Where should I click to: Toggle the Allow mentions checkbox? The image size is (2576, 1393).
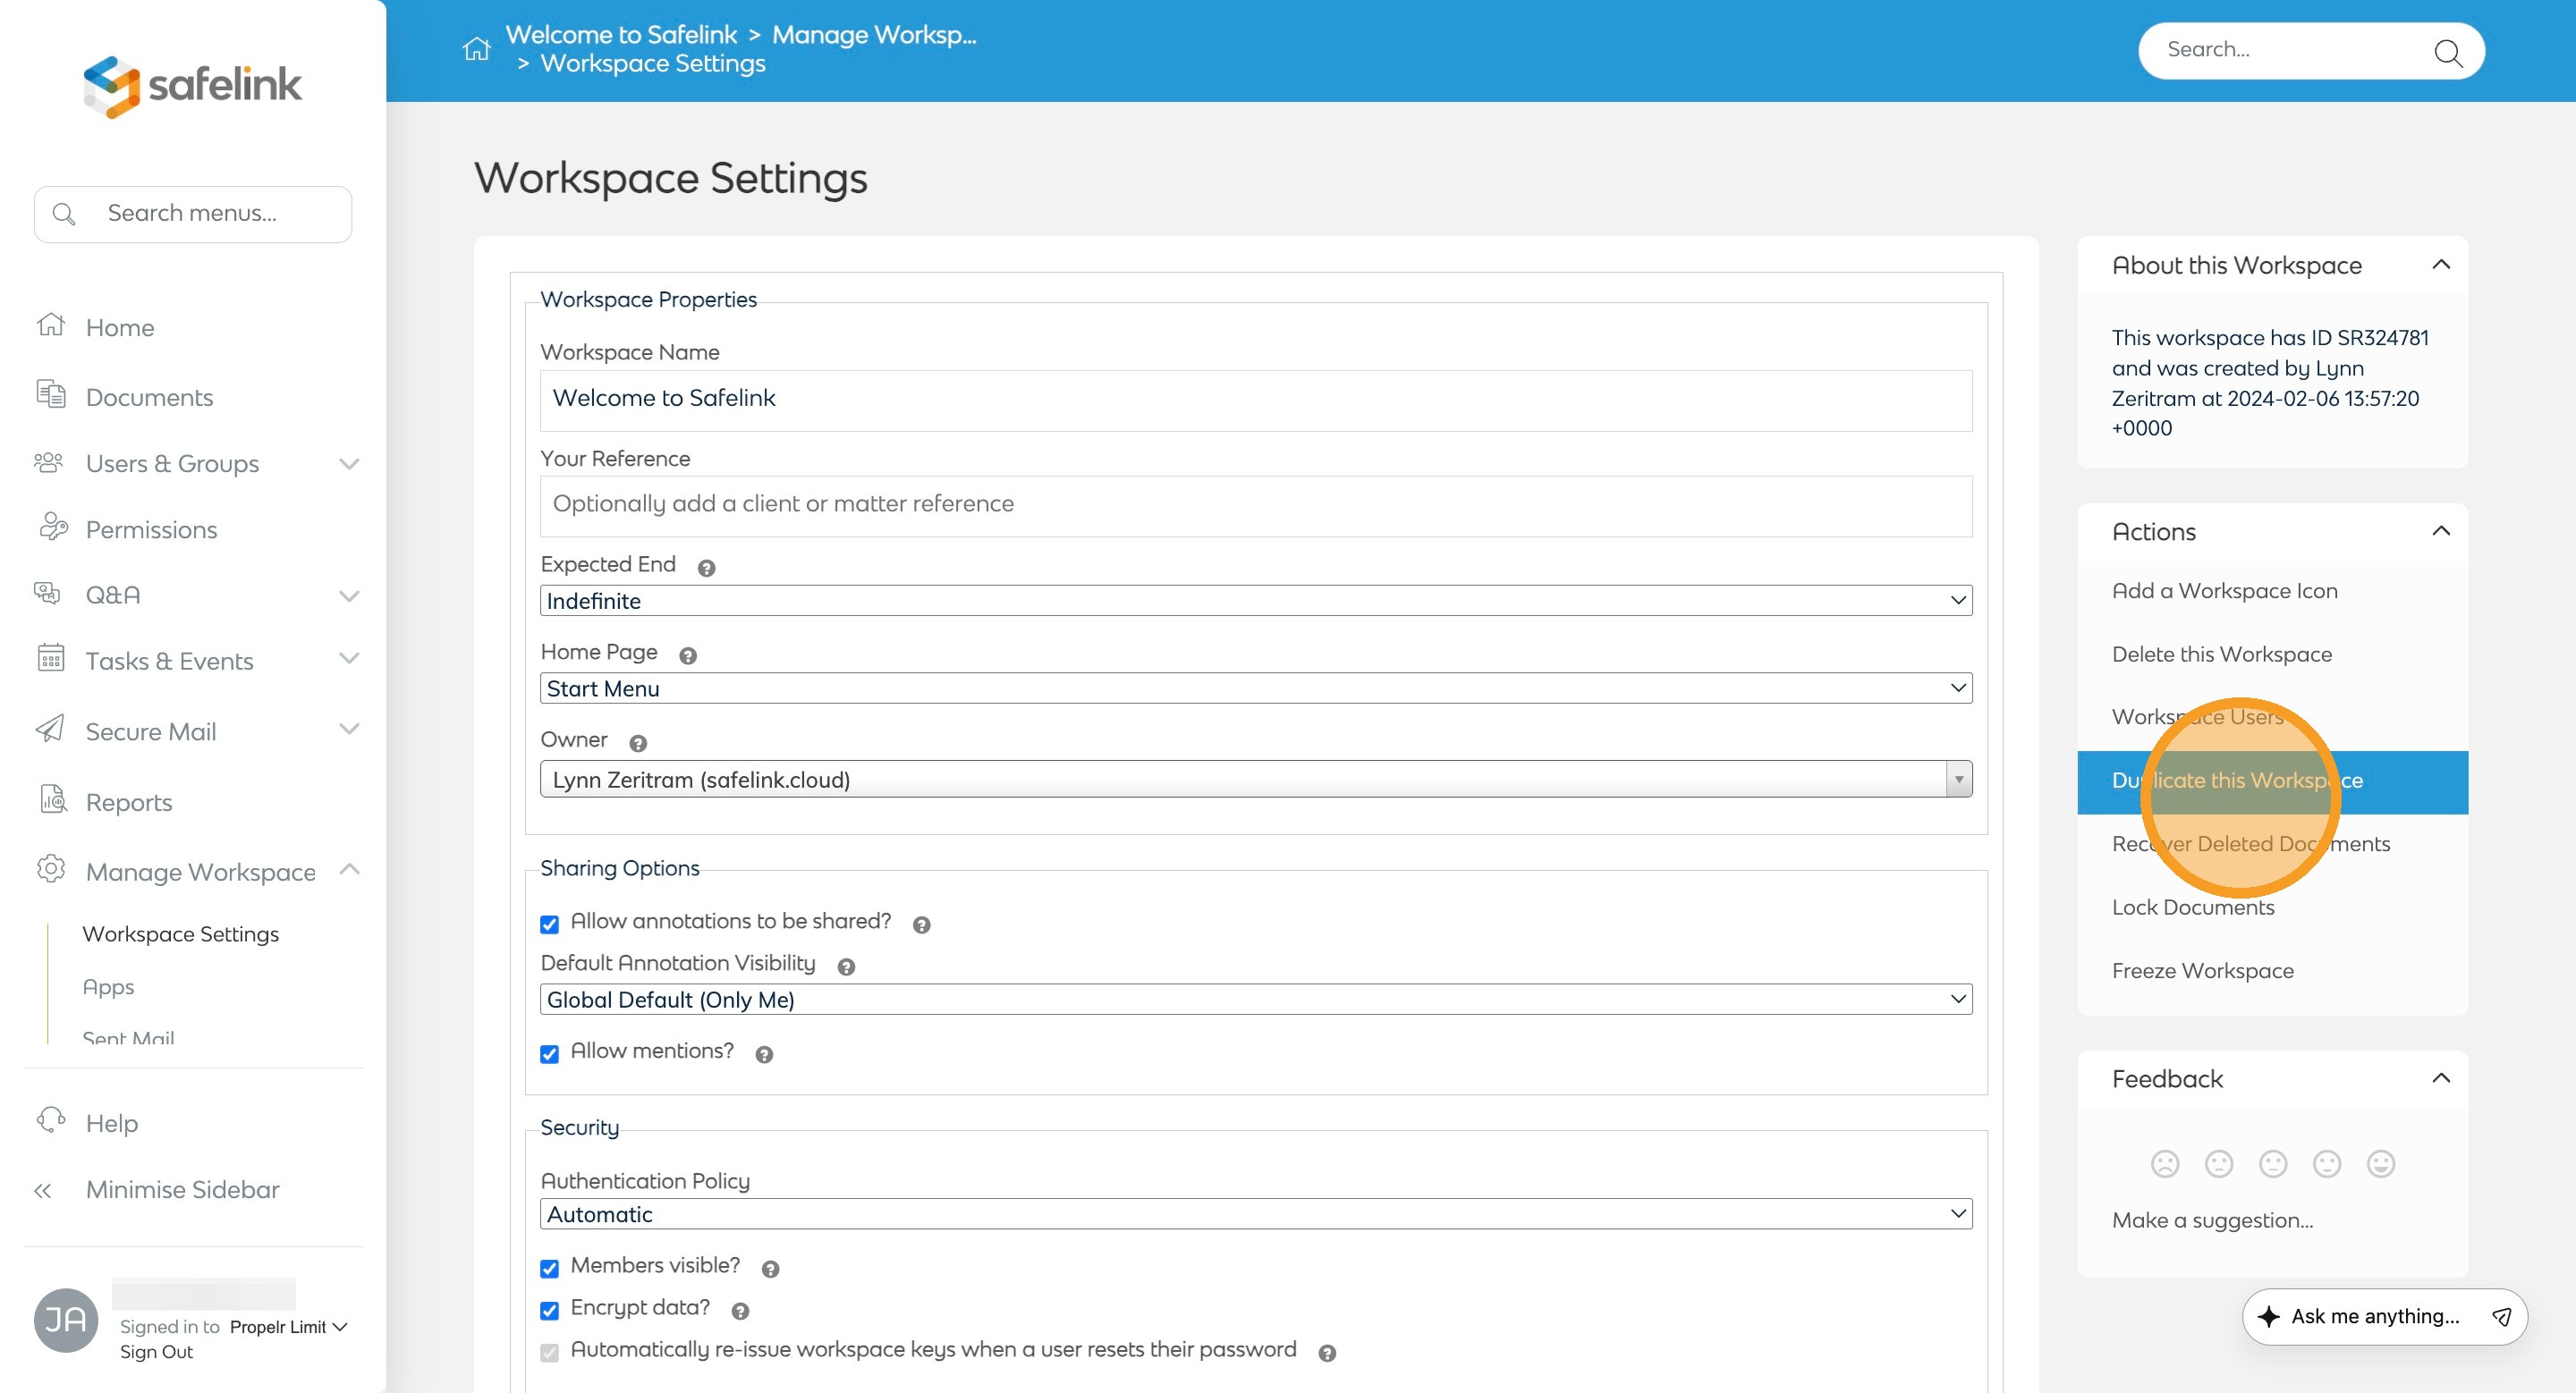(549, 1053)
